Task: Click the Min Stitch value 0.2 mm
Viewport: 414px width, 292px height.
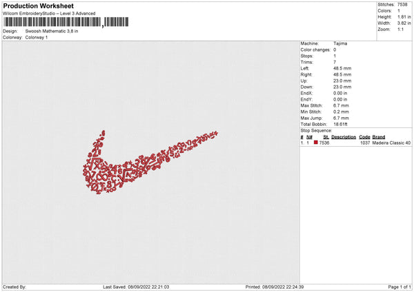Action: 341,112
